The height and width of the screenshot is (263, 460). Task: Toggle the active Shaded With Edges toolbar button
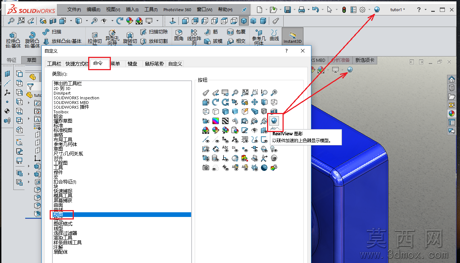click(244, 21)
